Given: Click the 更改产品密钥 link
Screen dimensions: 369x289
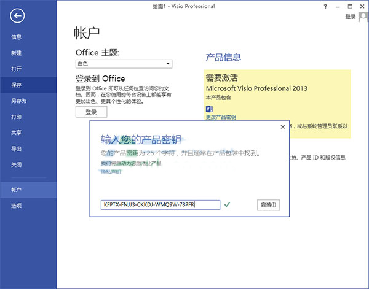Looking at the screenshot, I should point(221,117).
